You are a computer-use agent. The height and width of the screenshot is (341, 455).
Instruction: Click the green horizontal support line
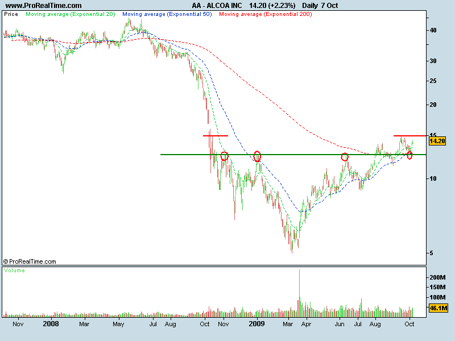(293, 155)
